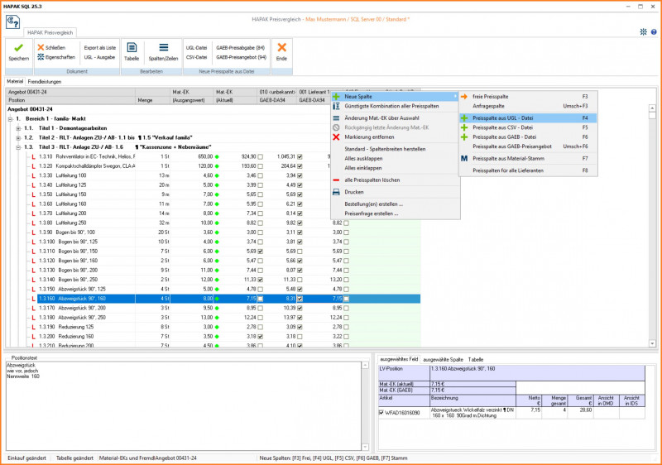The image size is (662, 465).
Task: Switch to the Fremdleistungen tab
Action: (x=44, y=82)
